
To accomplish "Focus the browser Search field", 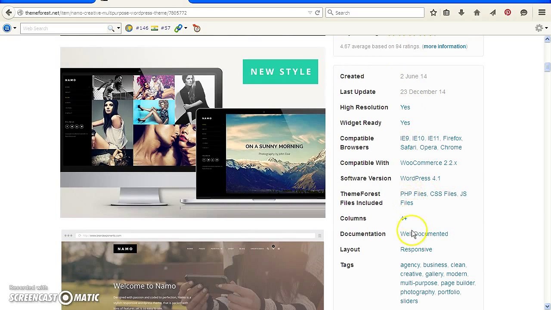I will pos(375,12).
